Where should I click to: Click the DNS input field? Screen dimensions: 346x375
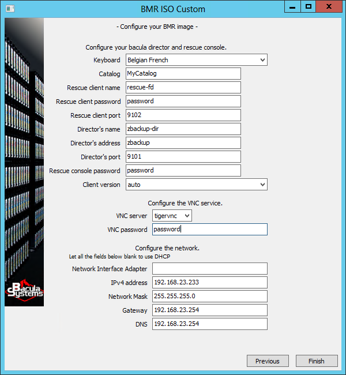pyautogui.click(x=210, y=324)
